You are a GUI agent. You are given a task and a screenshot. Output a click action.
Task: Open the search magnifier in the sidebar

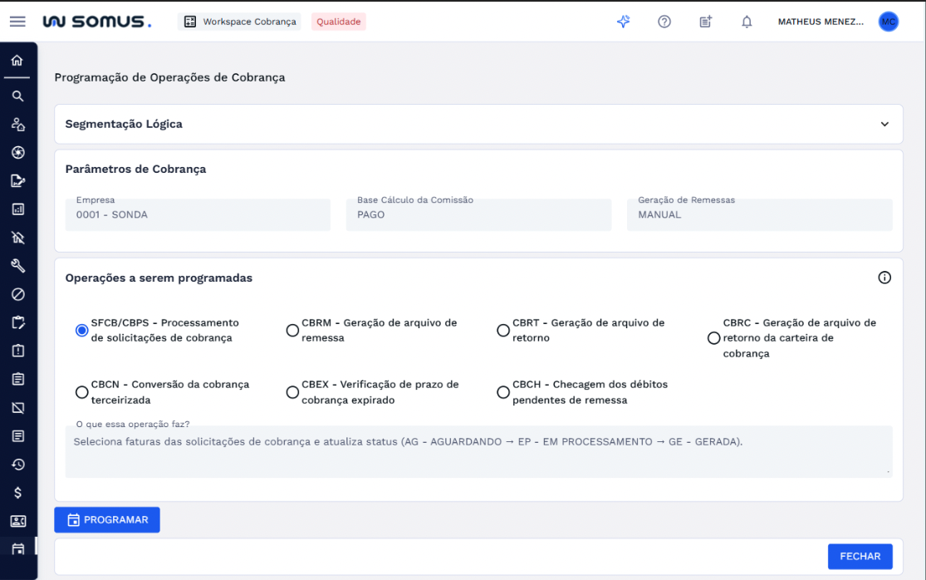point(17,96)
